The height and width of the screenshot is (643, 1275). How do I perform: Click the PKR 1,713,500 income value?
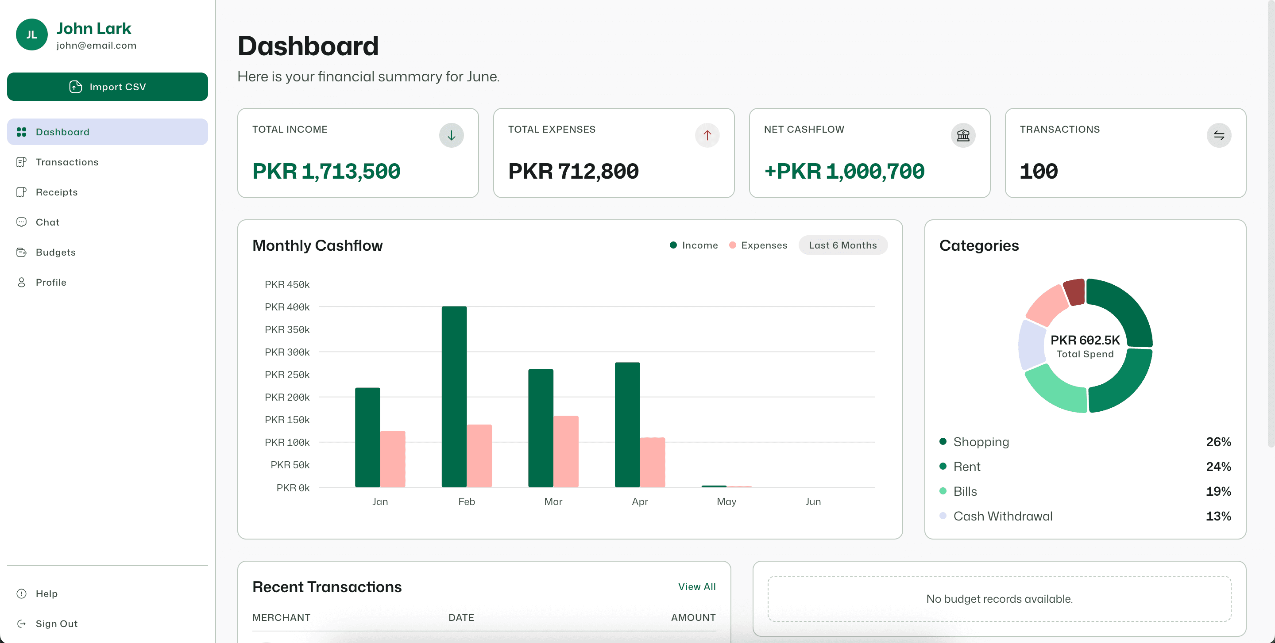click(x=326, y=172)
